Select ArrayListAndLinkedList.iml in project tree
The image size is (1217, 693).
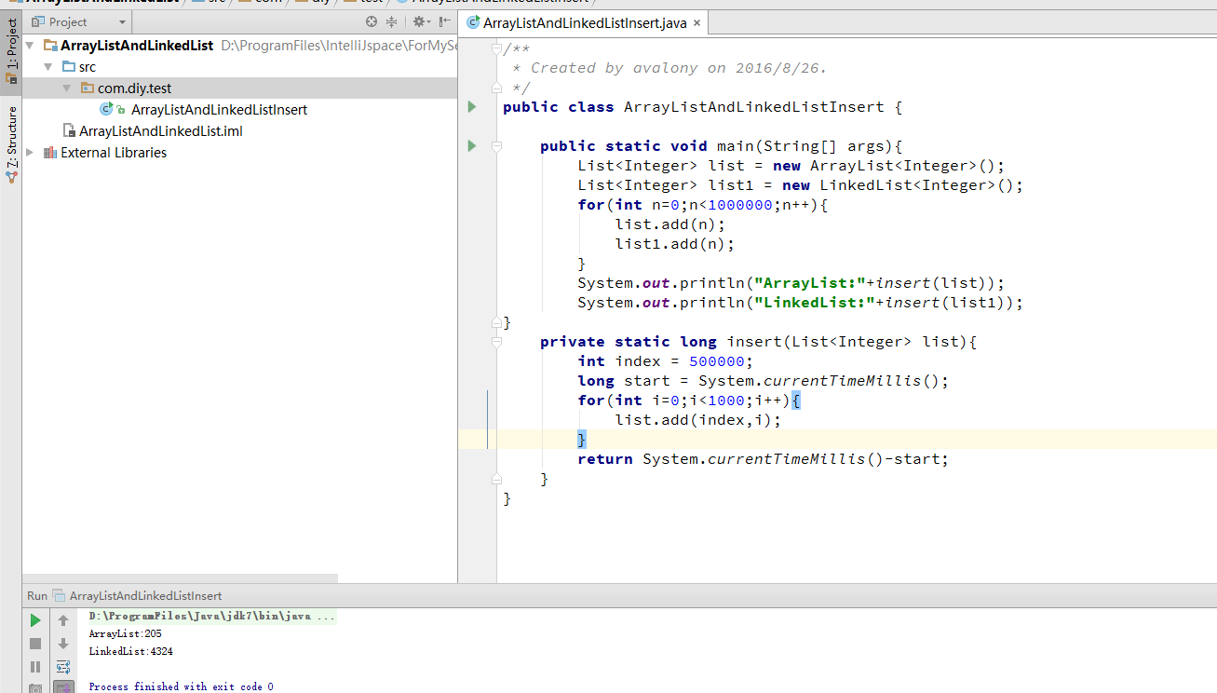(x=160, y=131)
